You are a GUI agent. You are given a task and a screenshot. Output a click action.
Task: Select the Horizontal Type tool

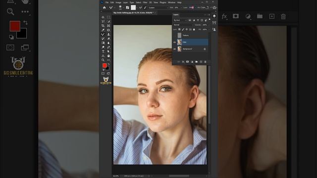click(x=103, y=51)
